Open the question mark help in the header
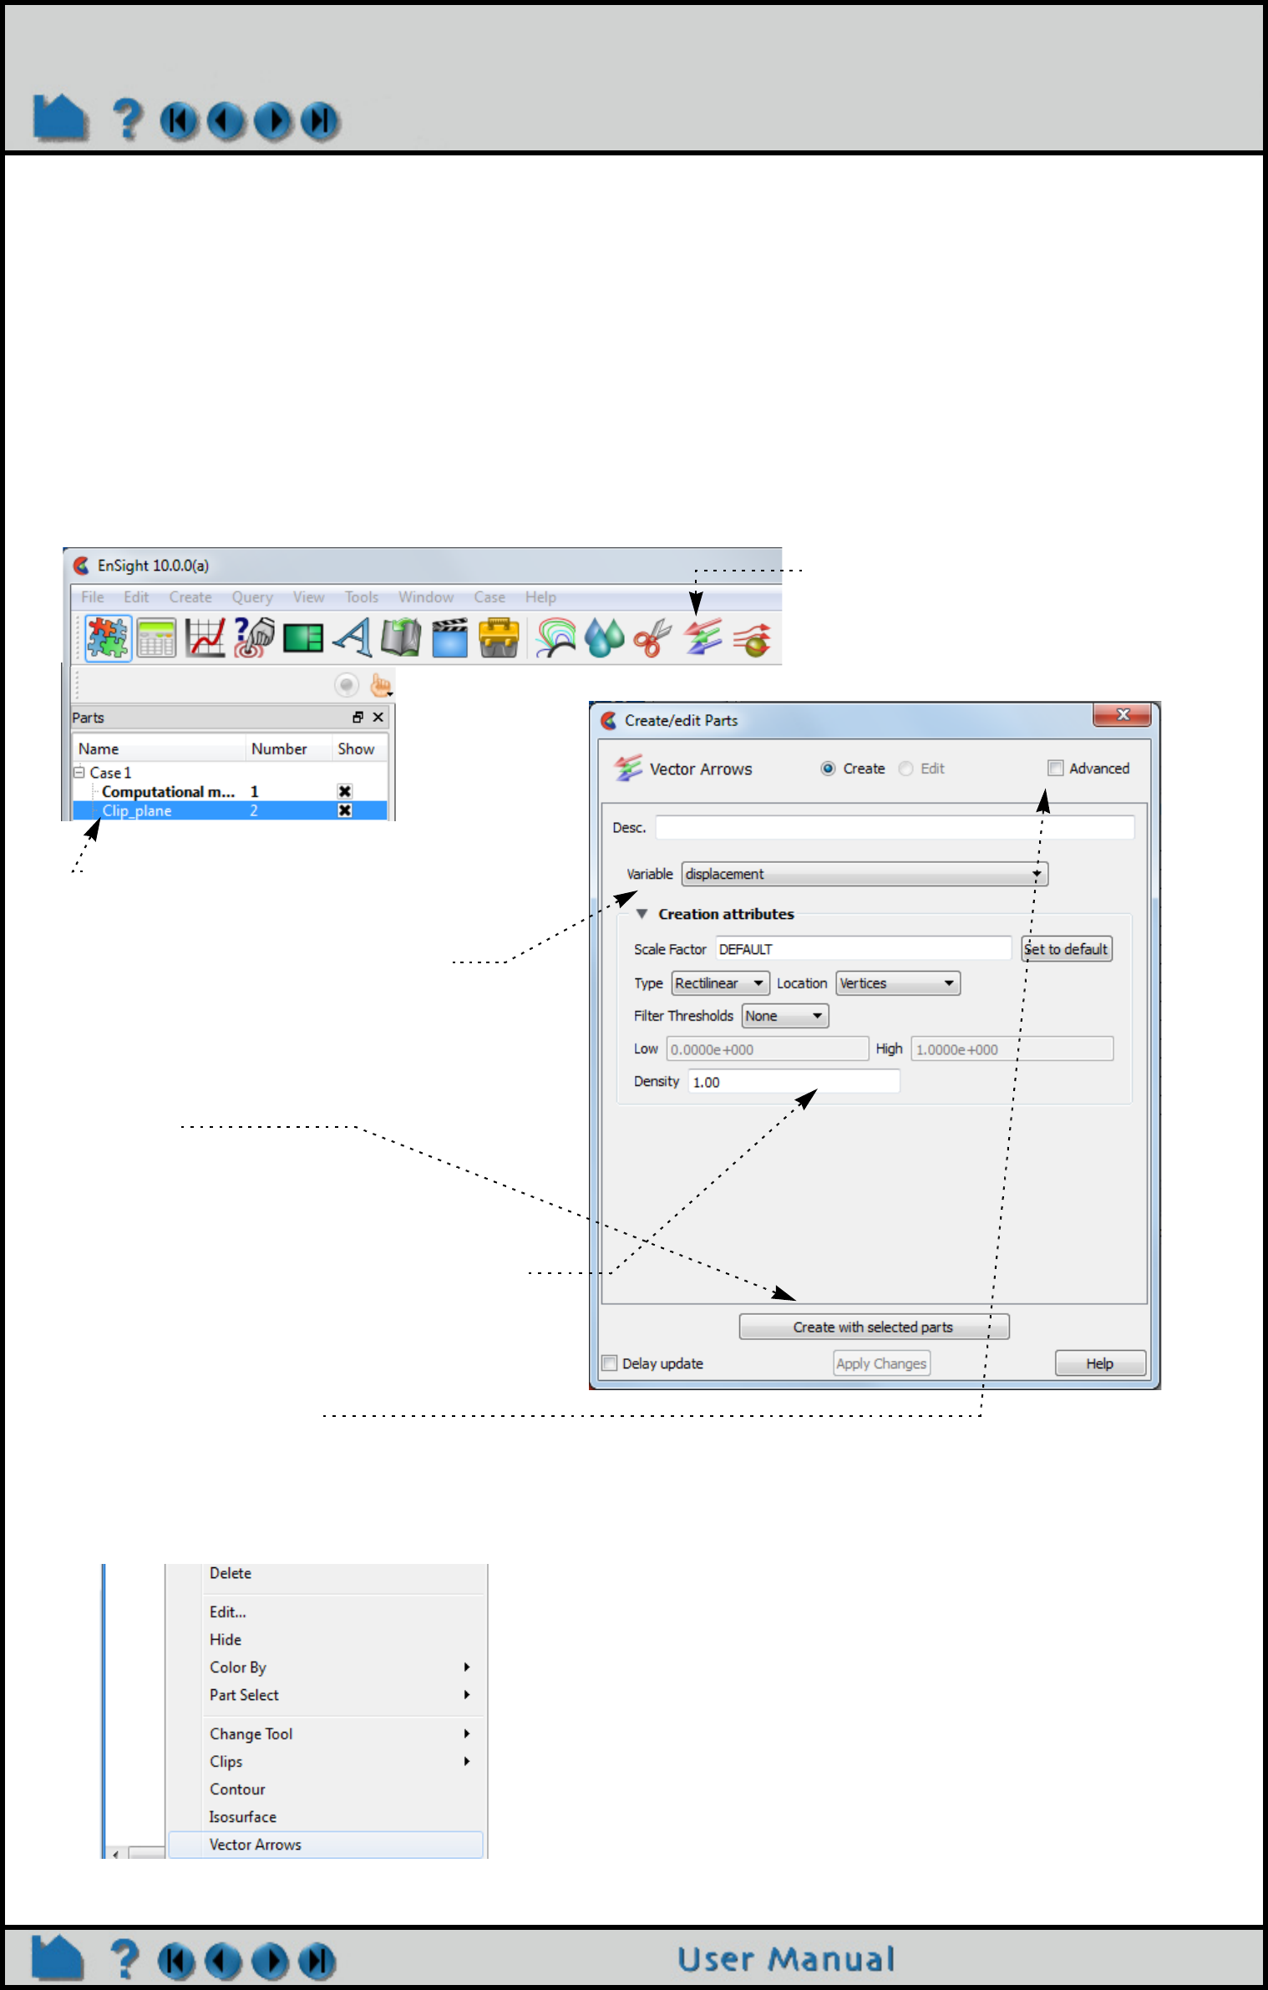Screen dimensions: 1268x1990 point(127,119)
